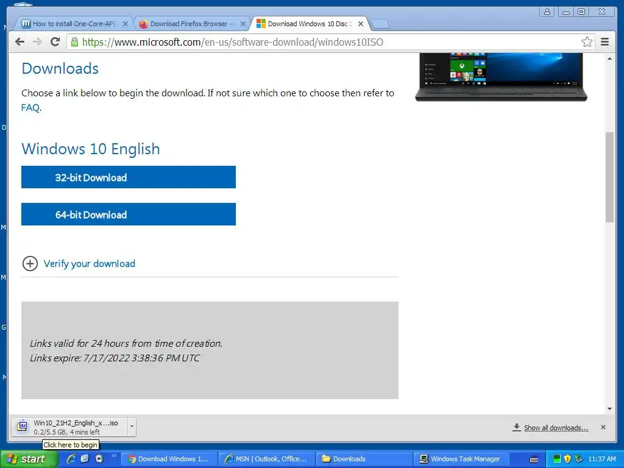Launch Internet Explorer from quick launch
Image resolution: width=624 pixels, height=468 pixels.
[71, 459]
